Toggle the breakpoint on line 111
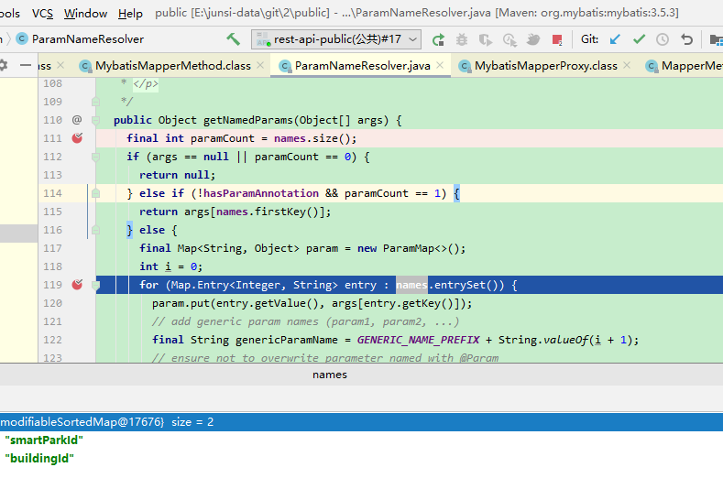Viewport: 723px width, 500px height. (77, 137)
